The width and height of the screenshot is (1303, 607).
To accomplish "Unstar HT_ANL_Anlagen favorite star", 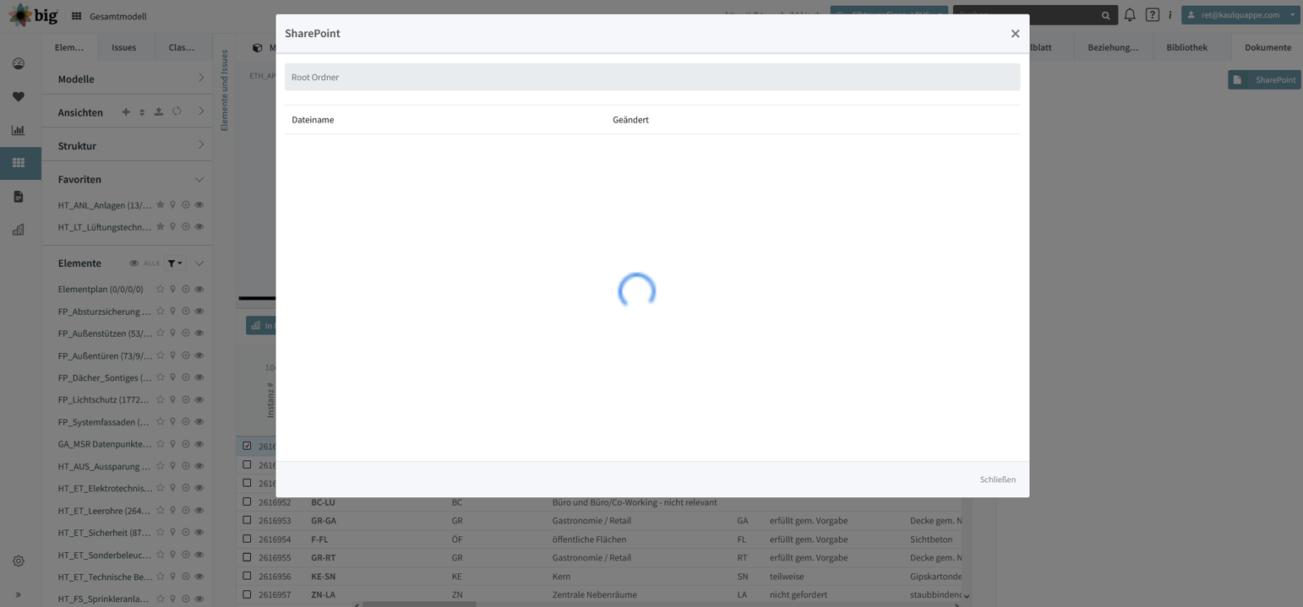I will point(161,205).
